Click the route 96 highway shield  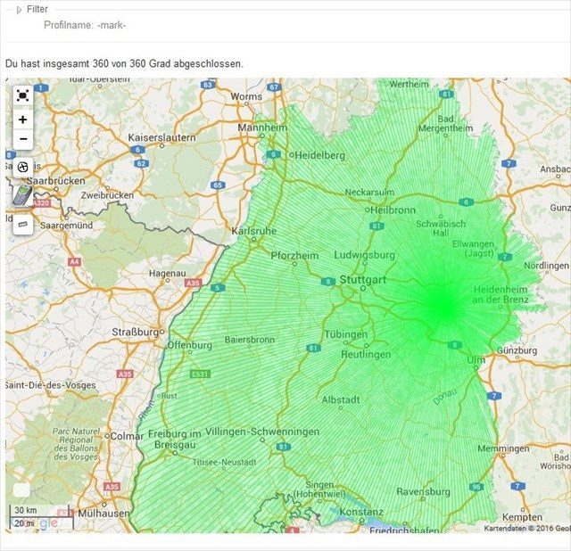(x=476, y=487)
